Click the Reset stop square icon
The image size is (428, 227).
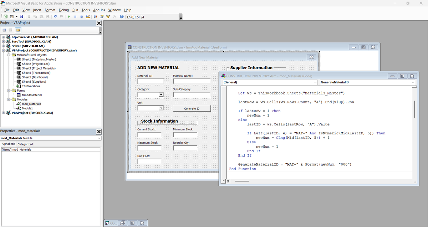click(81, 17)
